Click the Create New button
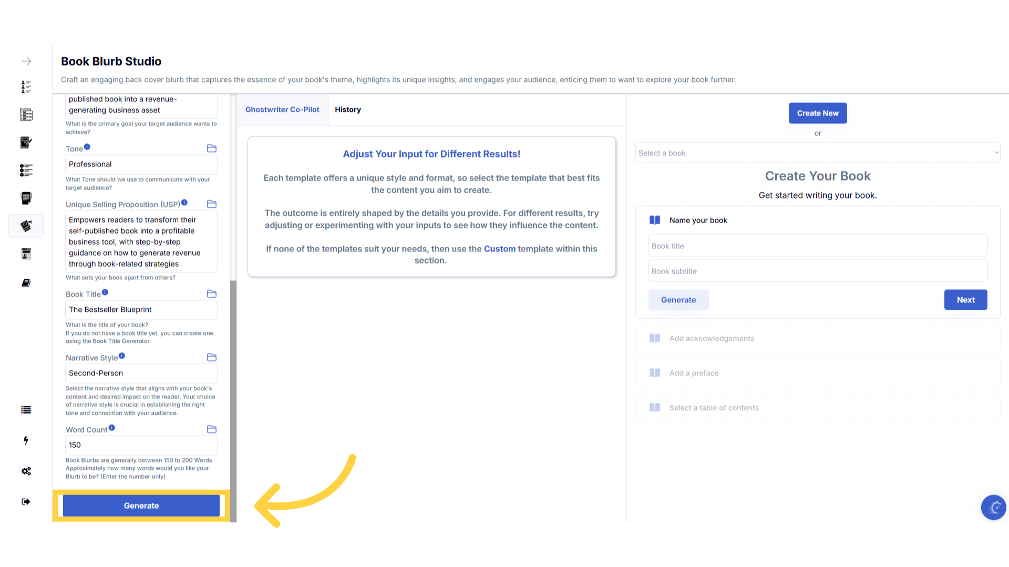The width and height of the screenshot is (1009, 567). point(818,113)
